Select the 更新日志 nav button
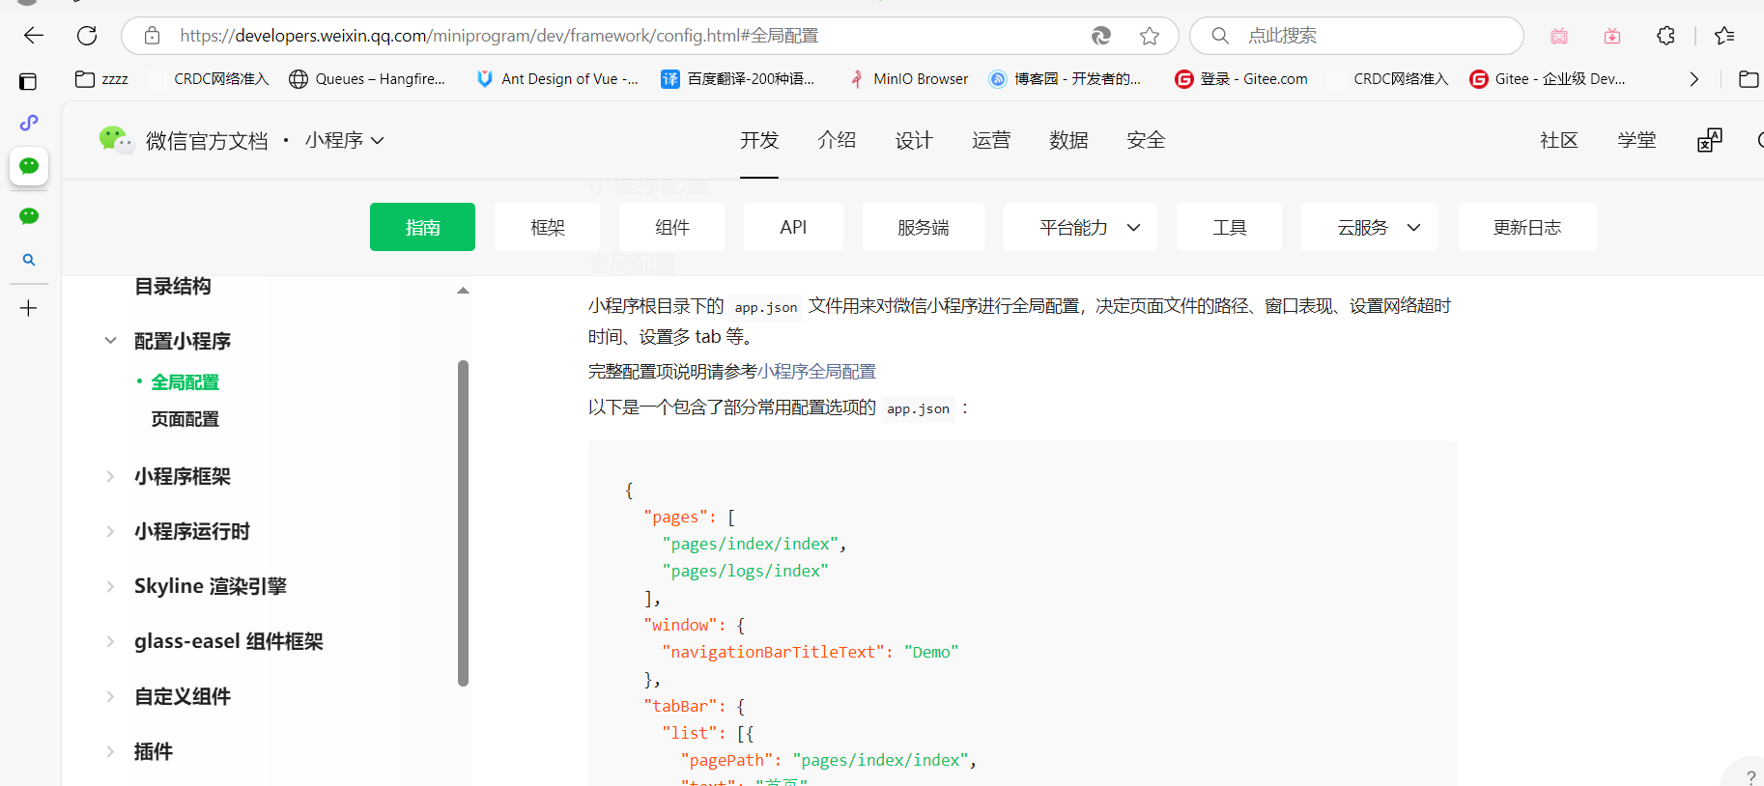 tap(1526, 227)
